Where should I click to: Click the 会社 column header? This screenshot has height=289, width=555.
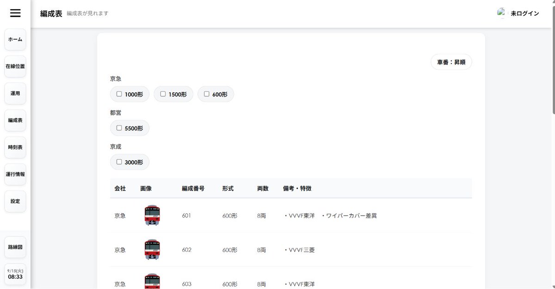[x=120, y=188]
